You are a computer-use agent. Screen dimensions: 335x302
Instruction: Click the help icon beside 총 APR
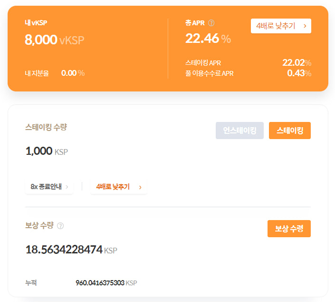(x=211, y=23)
